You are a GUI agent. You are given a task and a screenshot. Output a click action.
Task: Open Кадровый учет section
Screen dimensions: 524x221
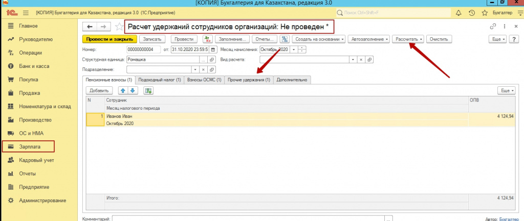click(x=36, y=160)
